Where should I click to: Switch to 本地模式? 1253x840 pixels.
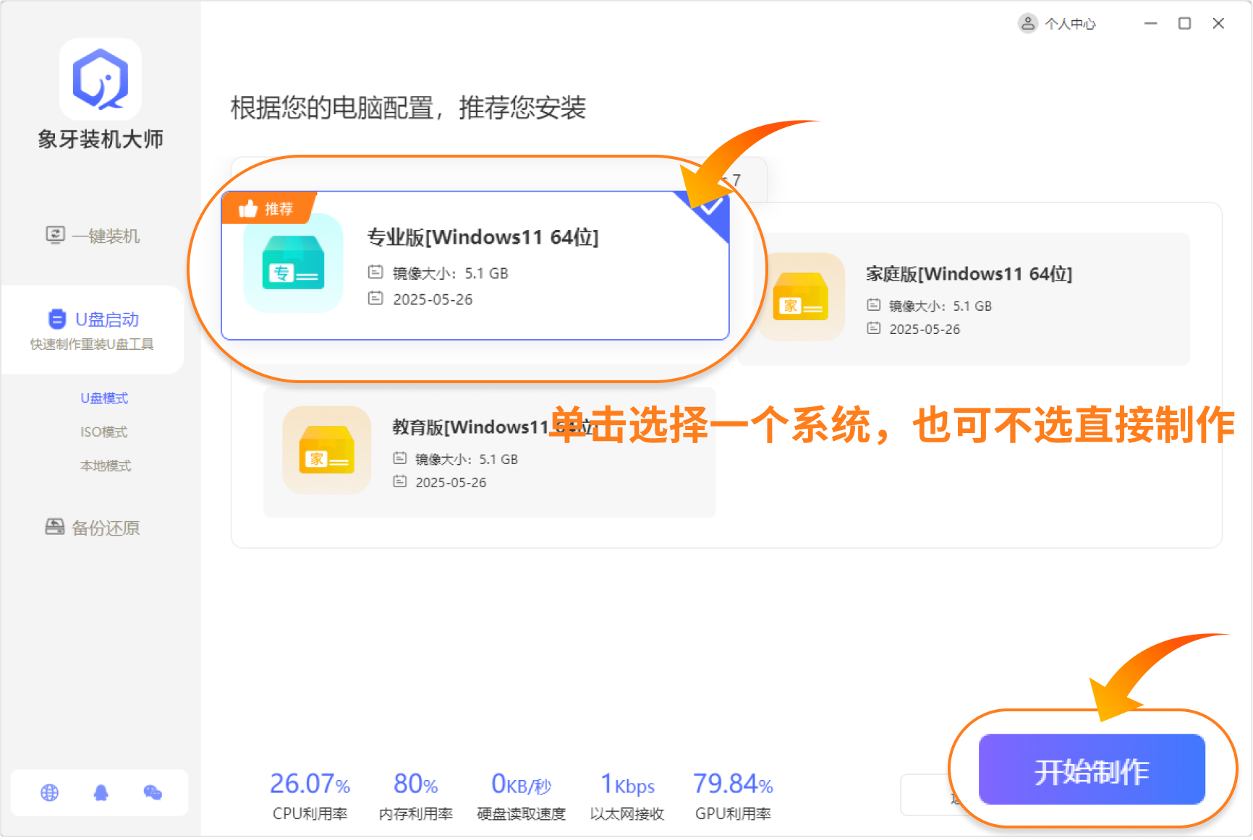pyautogui.click(x=105, y=466)
